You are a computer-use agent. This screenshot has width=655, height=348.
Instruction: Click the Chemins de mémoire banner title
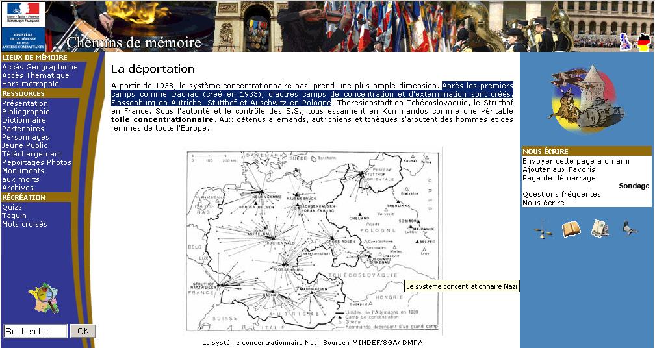[x=134, y=43]
